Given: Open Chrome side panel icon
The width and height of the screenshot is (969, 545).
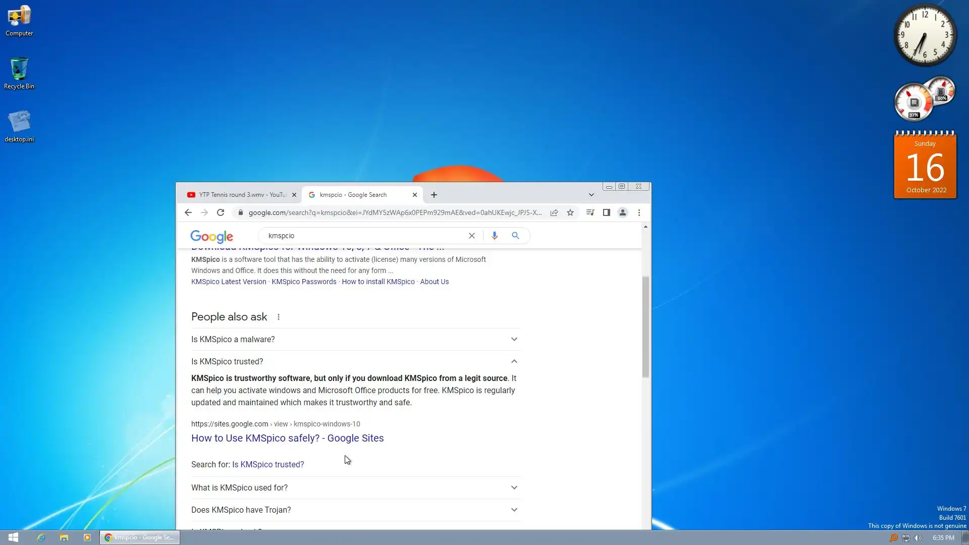Looking at the screenshot, I should point(607,212).
